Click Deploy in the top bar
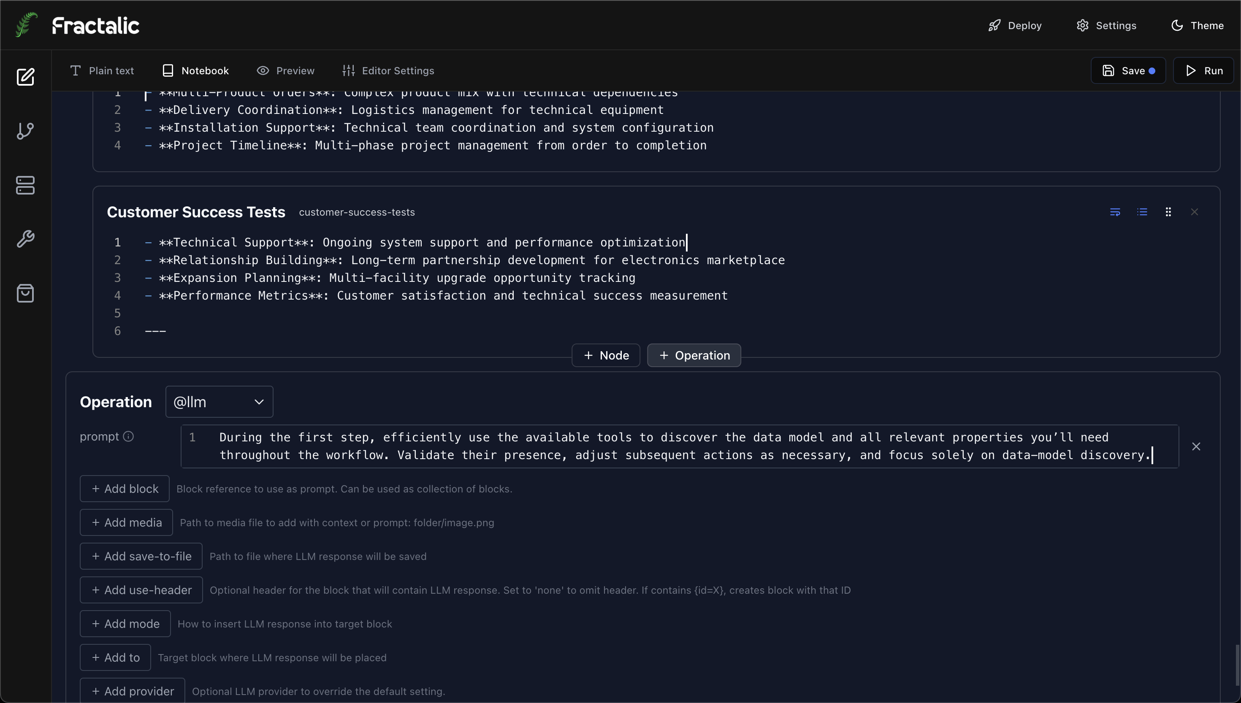 point(1015,25)
